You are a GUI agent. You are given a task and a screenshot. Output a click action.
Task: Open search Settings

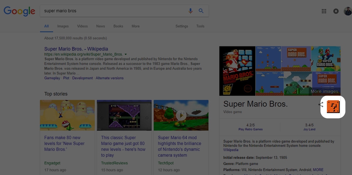(x=181, y=26)
